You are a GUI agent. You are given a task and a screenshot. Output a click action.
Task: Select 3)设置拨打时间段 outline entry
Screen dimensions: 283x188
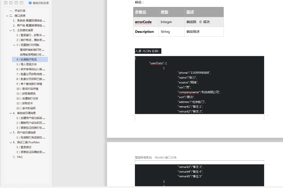click(x=28, y=45)
